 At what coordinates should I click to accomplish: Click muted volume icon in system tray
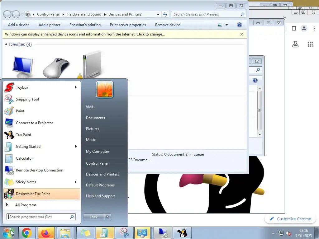(x=288, y=233)
